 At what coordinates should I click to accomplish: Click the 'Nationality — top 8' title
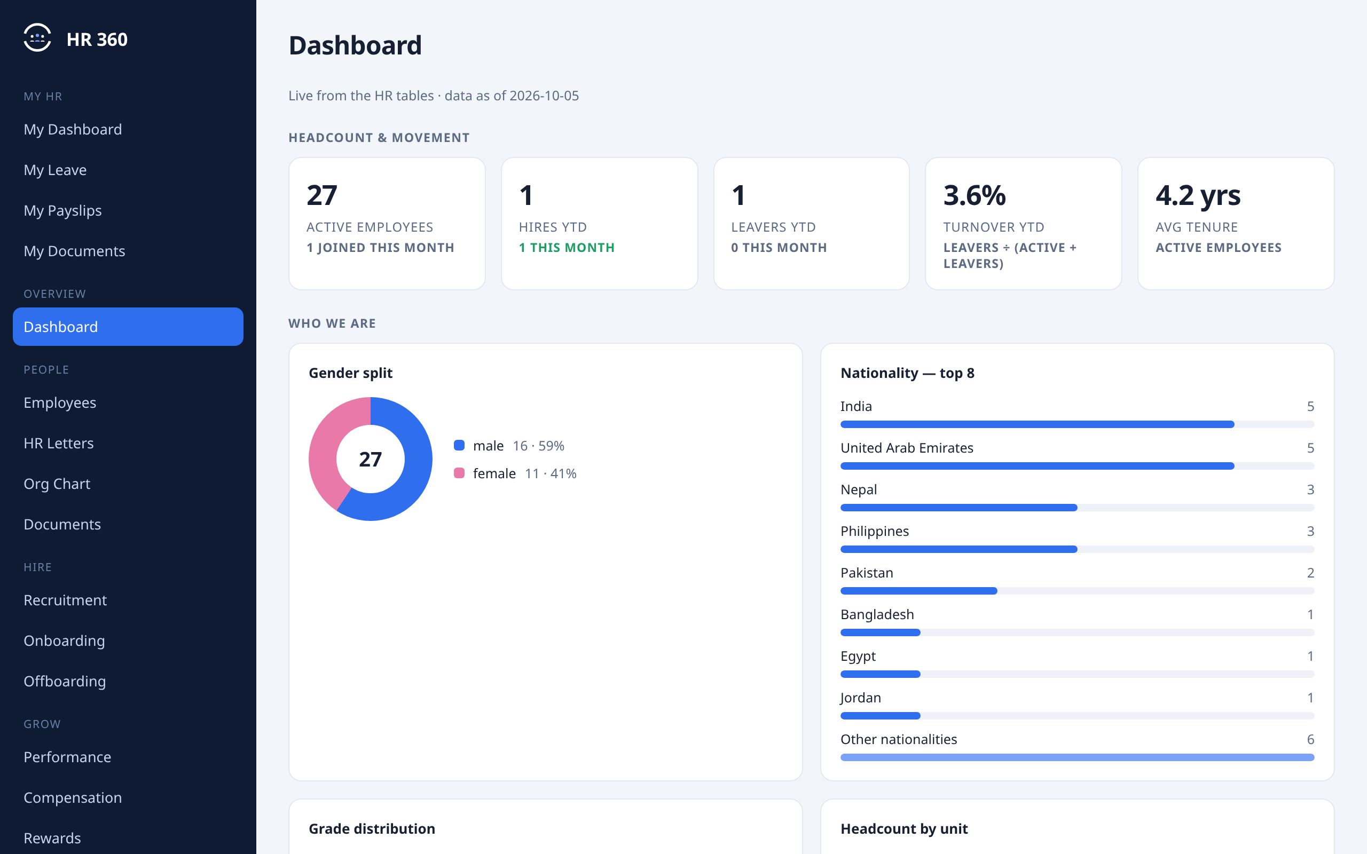907,373
